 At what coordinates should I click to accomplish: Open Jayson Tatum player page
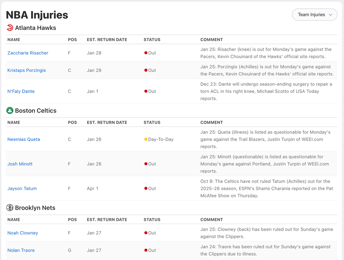22,188
